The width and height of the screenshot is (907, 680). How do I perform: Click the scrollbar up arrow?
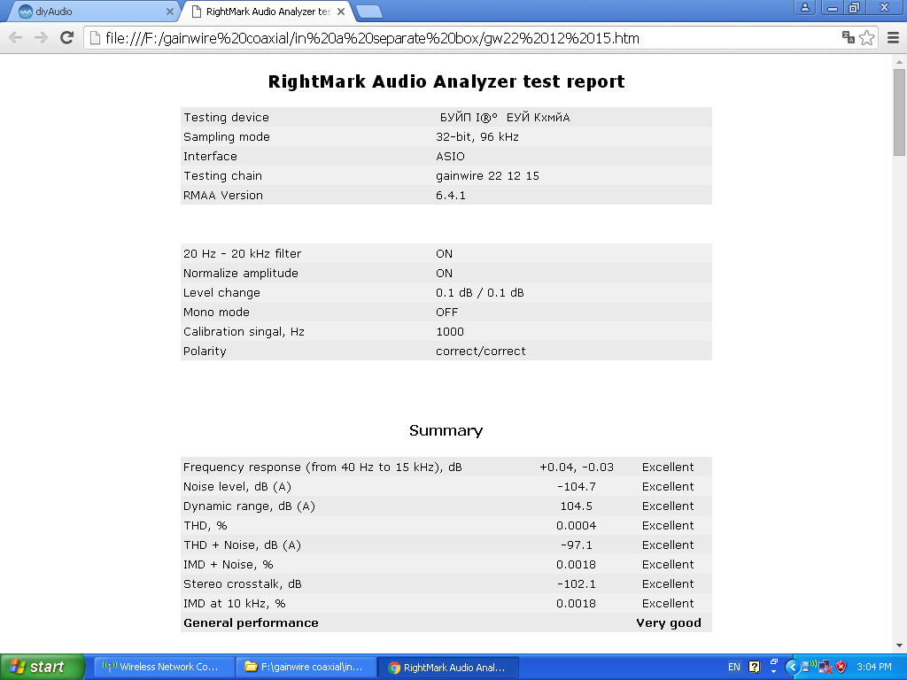point(899,61)
